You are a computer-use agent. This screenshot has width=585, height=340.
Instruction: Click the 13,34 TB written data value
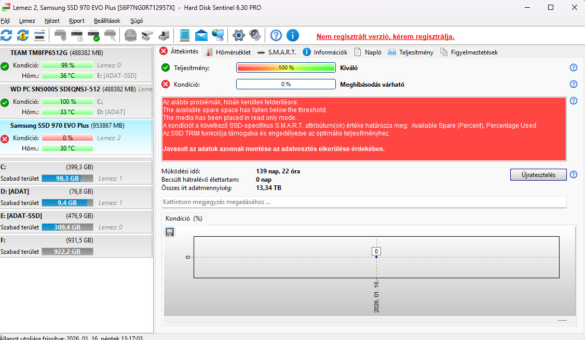click(269, 188)
